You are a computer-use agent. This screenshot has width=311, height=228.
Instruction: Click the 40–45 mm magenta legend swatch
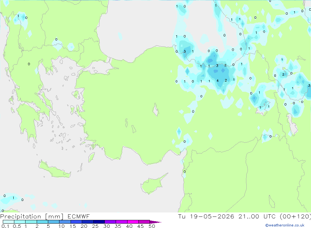tap(133, 222)
